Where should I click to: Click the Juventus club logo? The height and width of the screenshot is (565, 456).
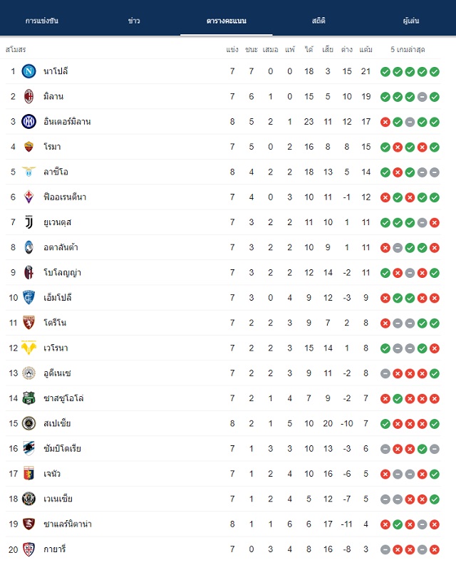(28, 222)
